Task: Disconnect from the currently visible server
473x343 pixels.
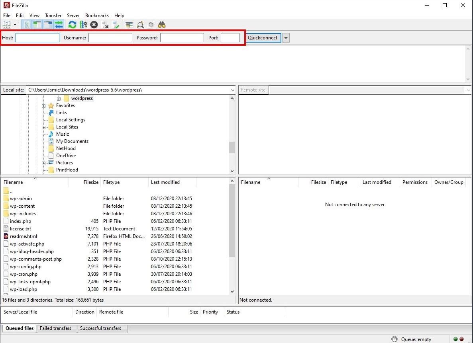Action: click(x=105, y=25)
